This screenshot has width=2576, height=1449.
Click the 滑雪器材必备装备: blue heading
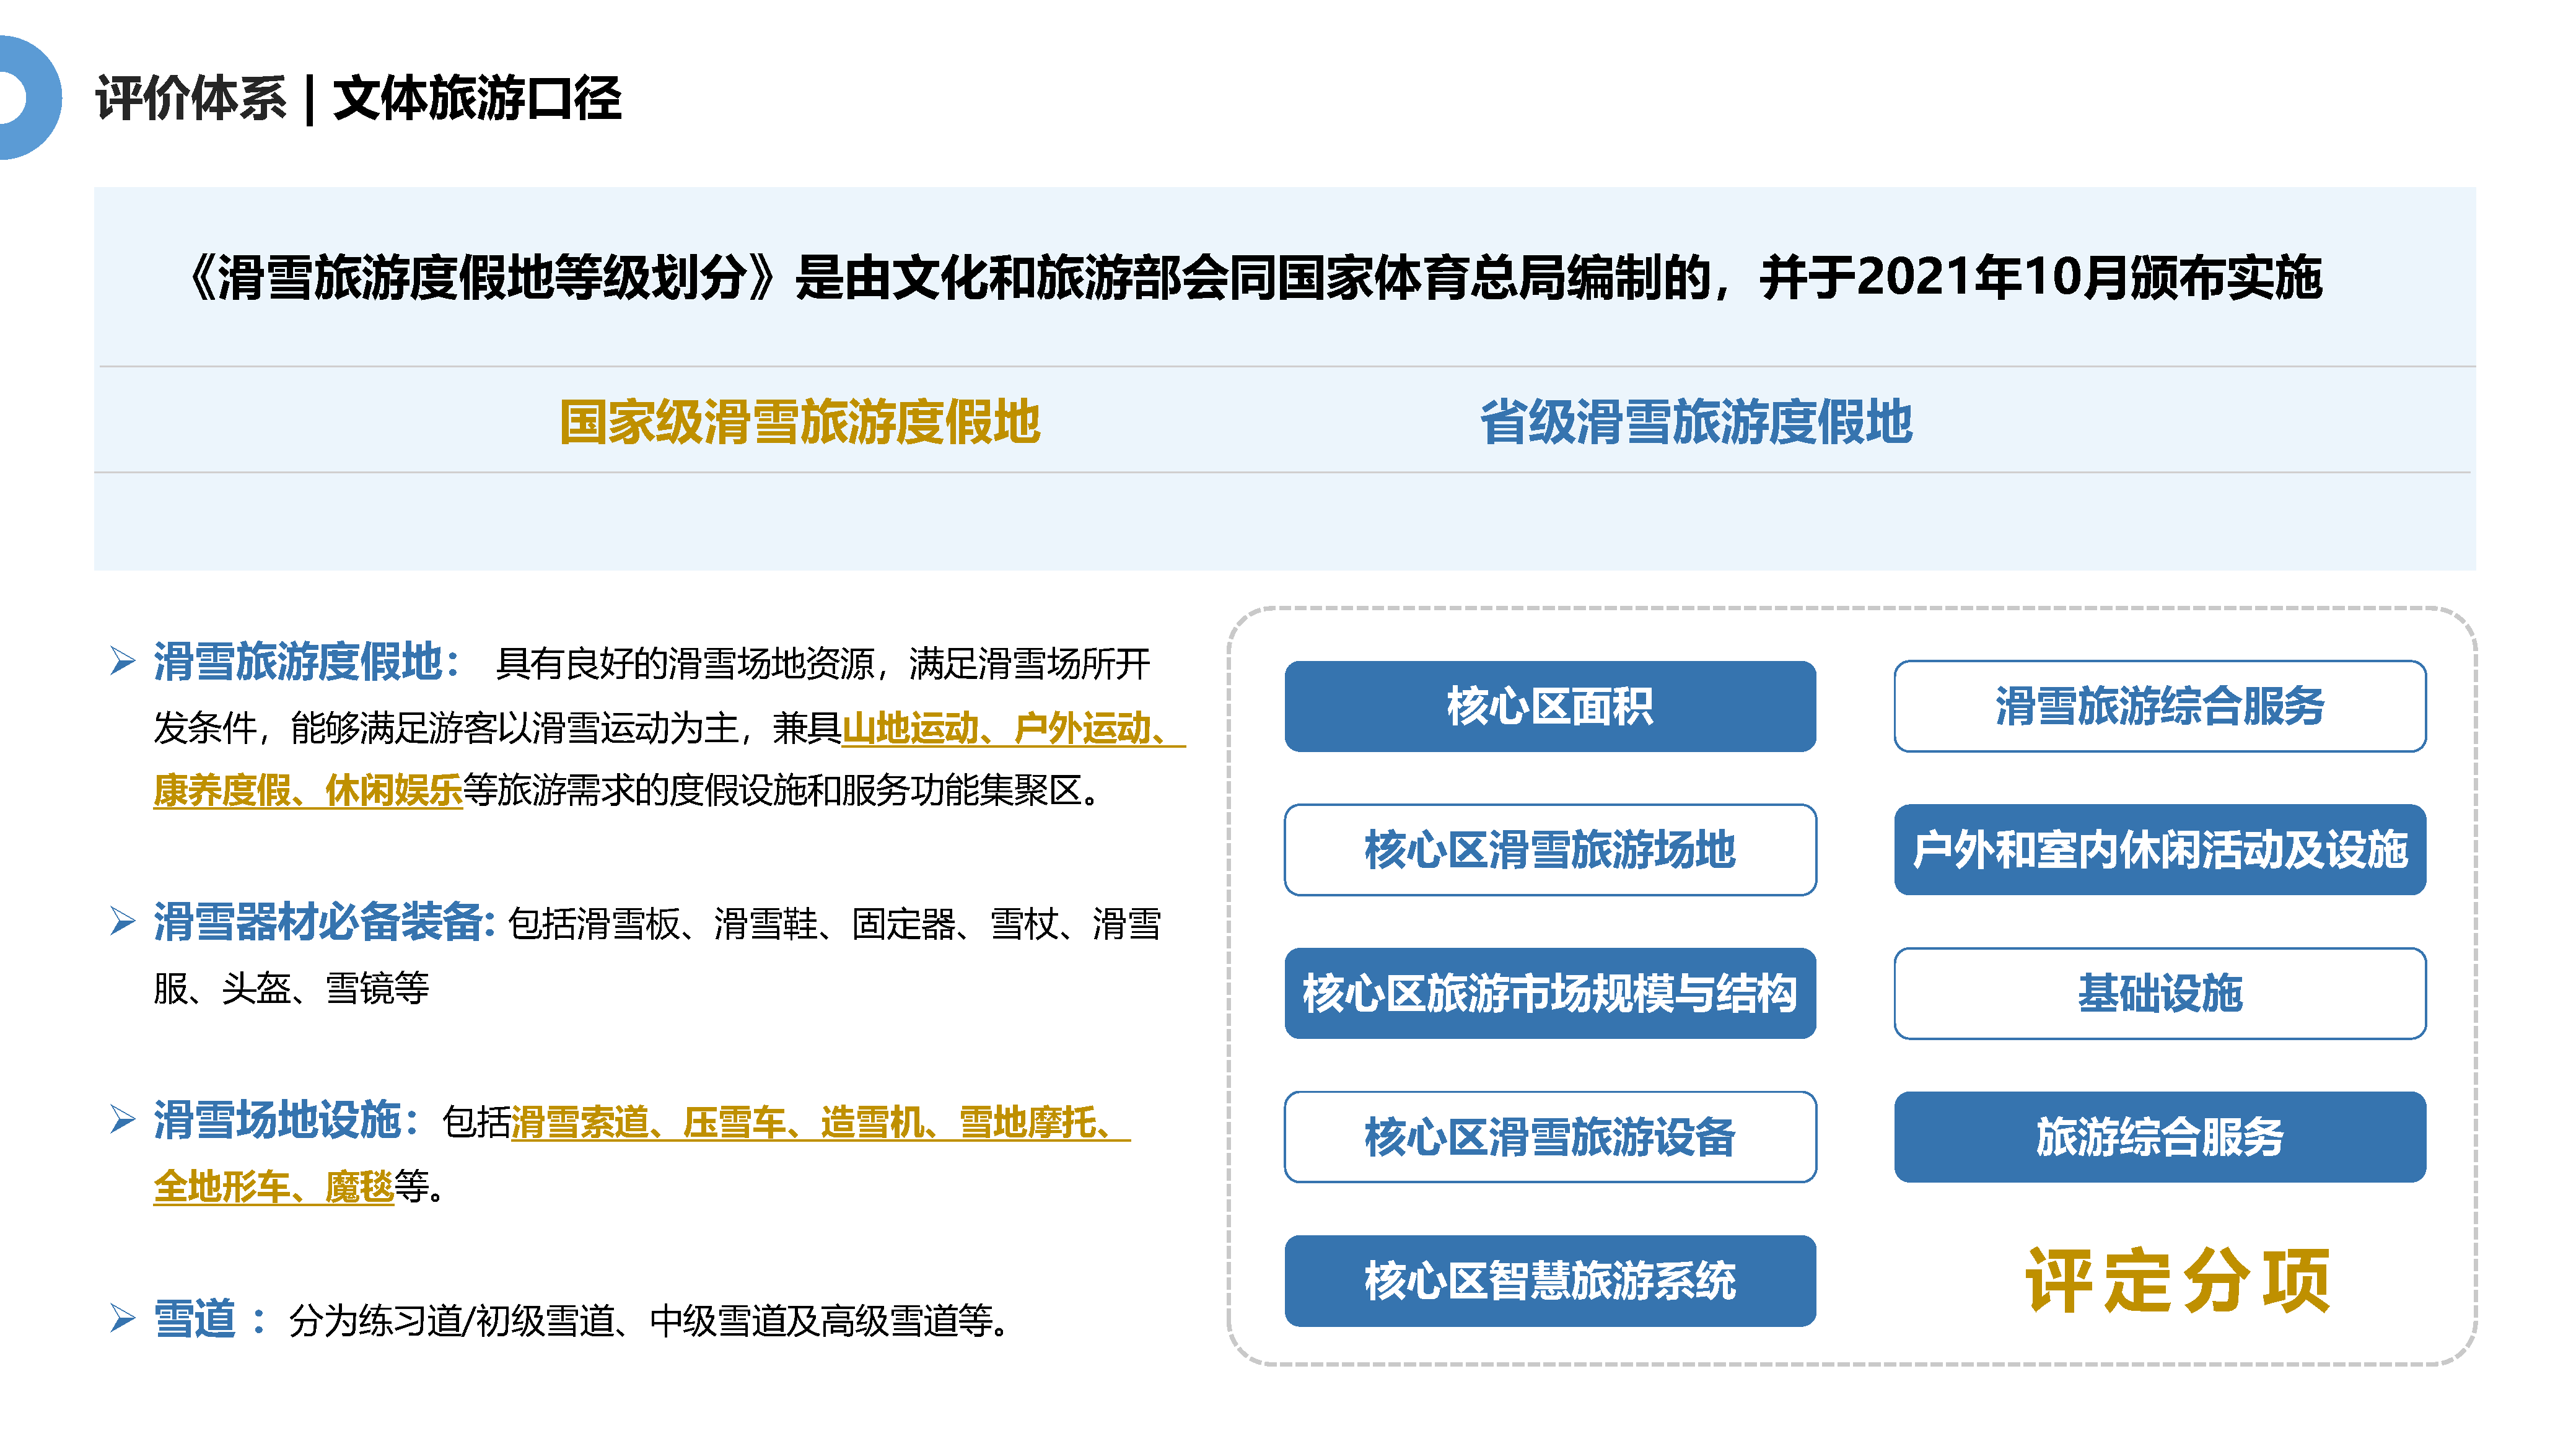tap(324, 922)
